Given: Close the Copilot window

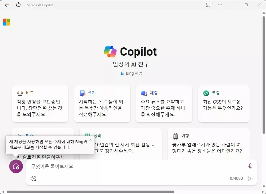Looking at the screenshot, I should [x=259, y=5].
